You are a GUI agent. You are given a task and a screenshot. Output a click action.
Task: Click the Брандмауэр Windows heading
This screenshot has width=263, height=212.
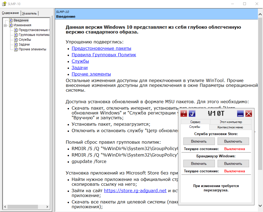(216, 156)
